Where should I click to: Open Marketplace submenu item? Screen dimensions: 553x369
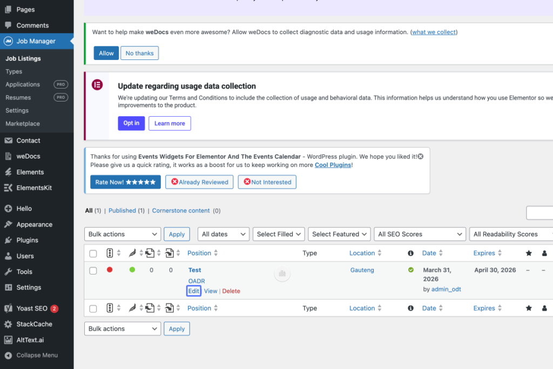point(23,124)
